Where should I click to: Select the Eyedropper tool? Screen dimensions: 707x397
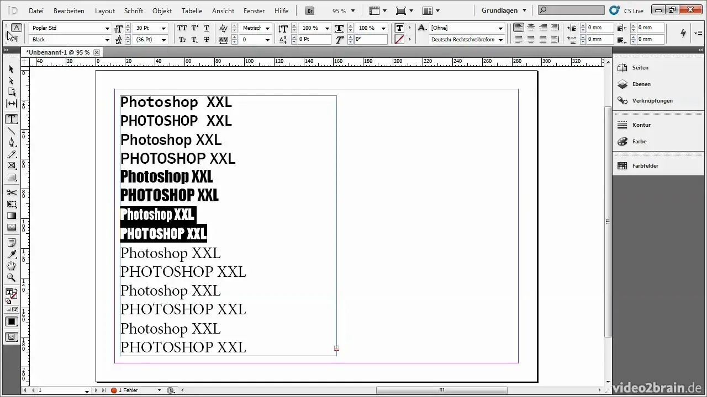coord(11,254)
